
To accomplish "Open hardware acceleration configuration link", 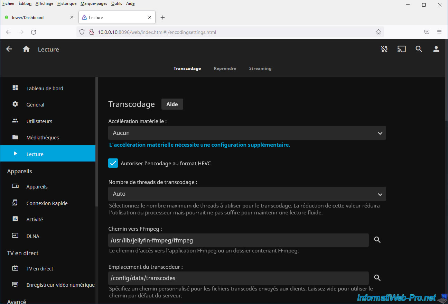I will pos(199,145).
